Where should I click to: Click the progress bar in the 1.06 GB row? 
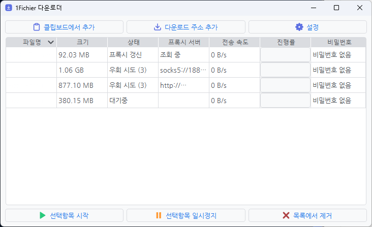tap(286, 70)
